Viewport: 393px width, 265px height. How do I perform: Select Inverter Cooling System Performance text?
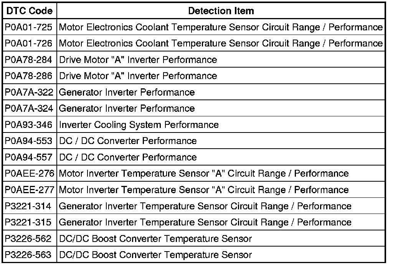[139, 125]
